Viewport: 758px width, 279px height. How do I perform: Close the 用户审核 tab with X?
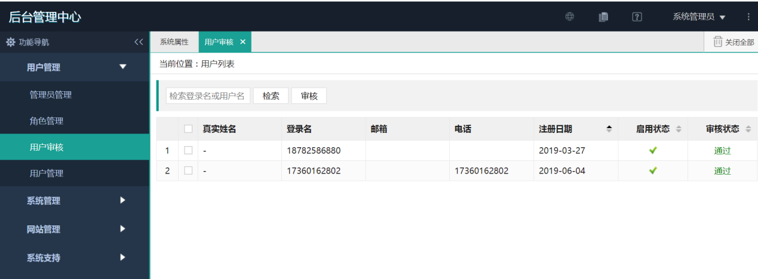(243, 42)
